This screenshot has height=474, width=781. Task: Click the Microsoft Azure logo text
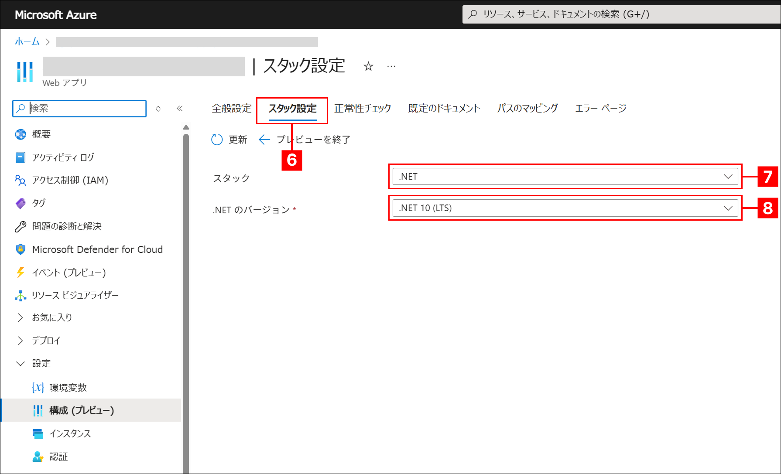[56, 15]
